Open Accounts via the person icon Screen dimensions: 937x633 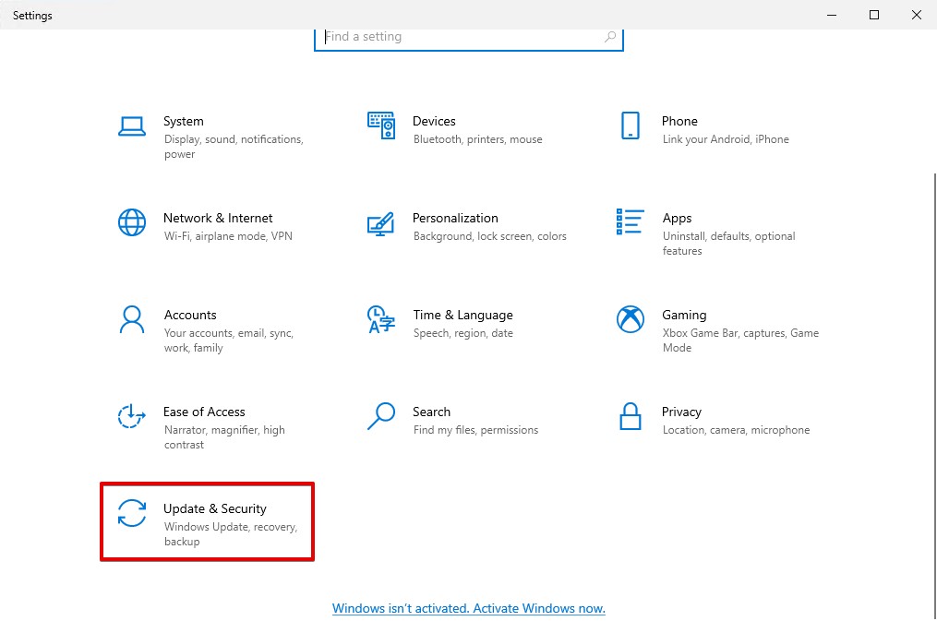(x=132, y=319)
